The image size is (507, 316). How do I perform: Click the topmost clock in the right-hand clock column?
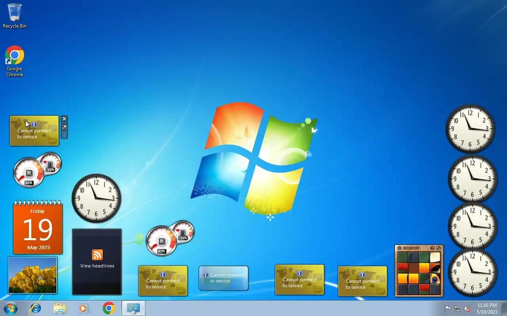click(470, 129)
